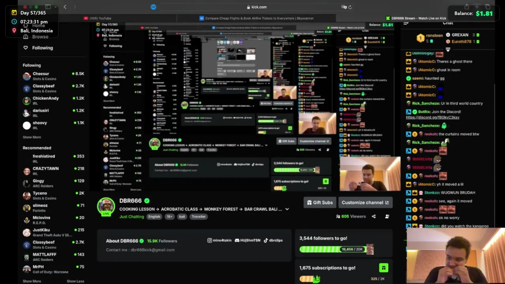Click the Gift Subs button
The width and height of the screenshot is (505, 284).
(x=320, y=202)
